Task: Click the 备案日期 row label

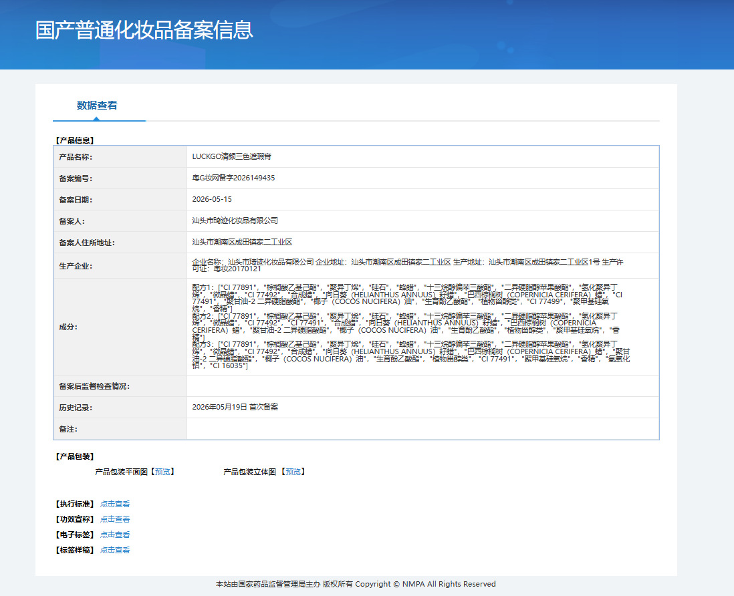Action: point(76,200)
